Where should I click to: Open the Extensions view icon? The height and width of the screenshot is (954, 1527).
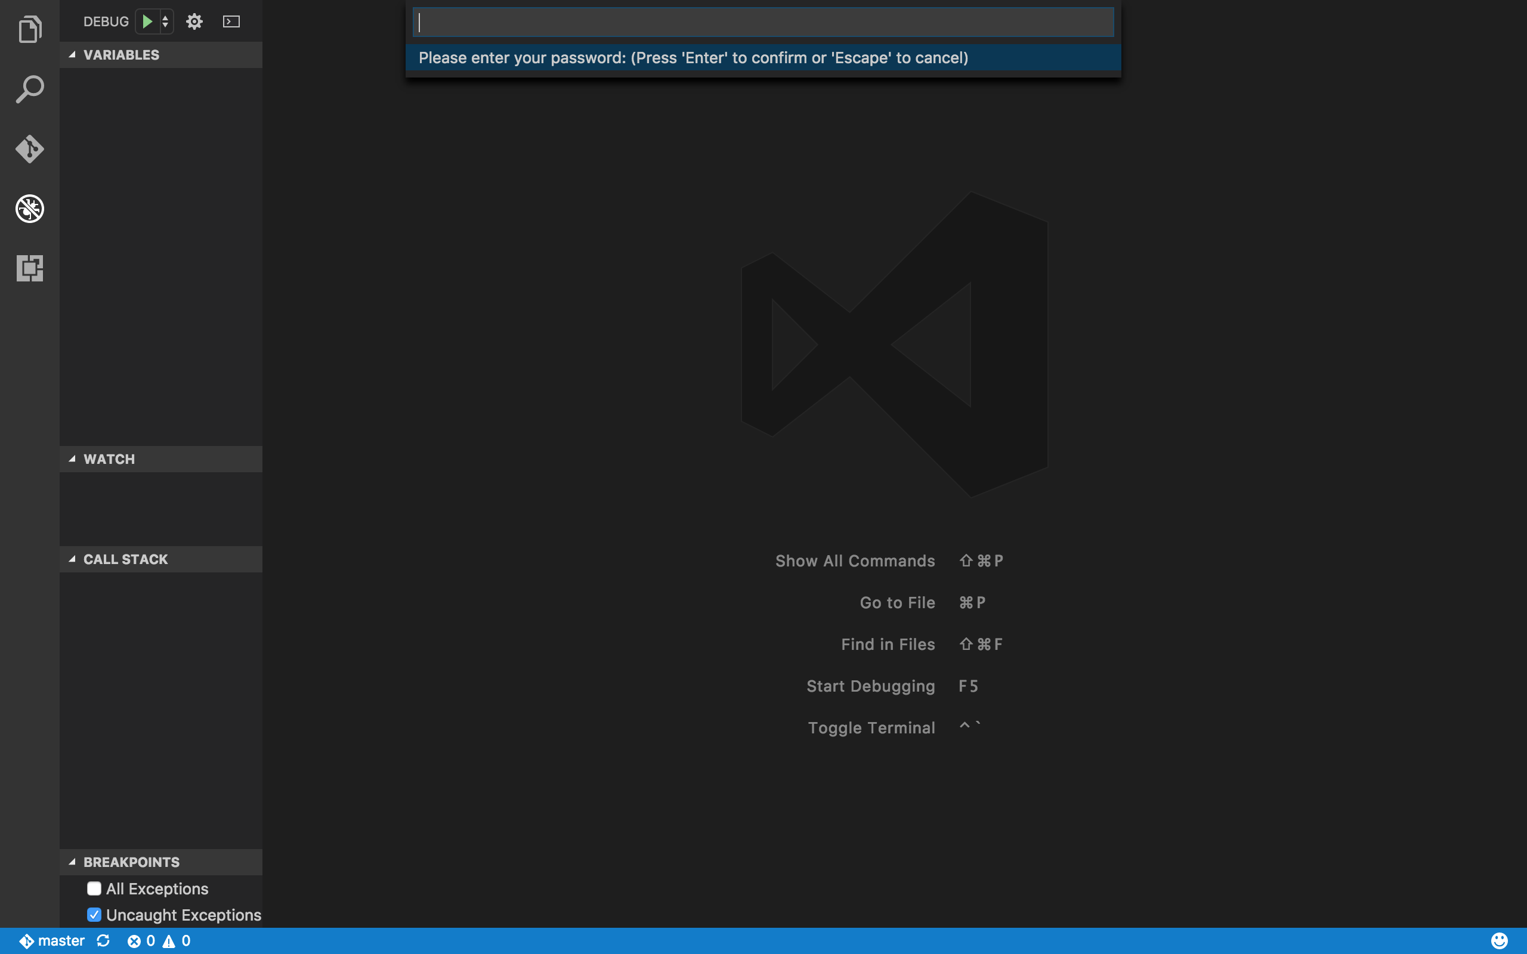pyautogui.click(x=30, y=268)
